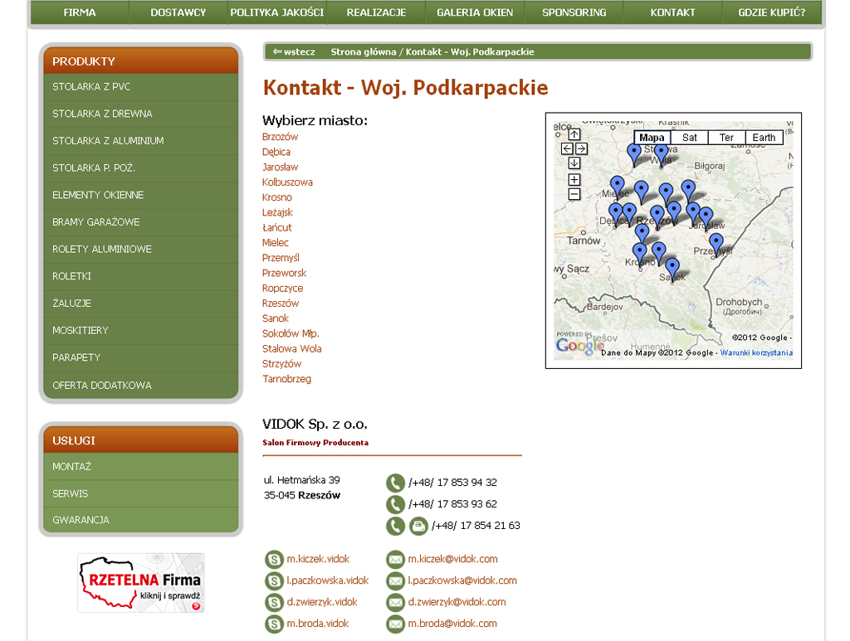Open Stolarka z PVC product category
Image resolution: width=850 pixels, height=641 pixels.
pyautogui.click(x=91, y=87)
